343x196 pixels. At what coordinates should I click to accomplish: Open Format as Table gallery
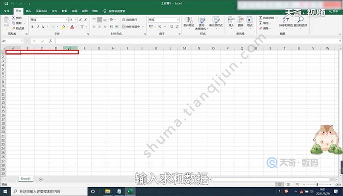[201, 23]
